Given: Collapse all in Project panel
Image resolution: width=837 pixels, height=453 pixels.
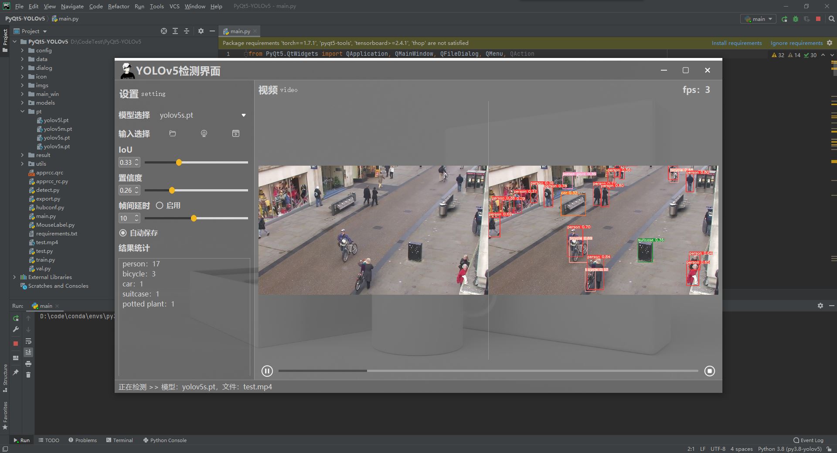Looking at the screenshot, I should click(x=187, y=31).
